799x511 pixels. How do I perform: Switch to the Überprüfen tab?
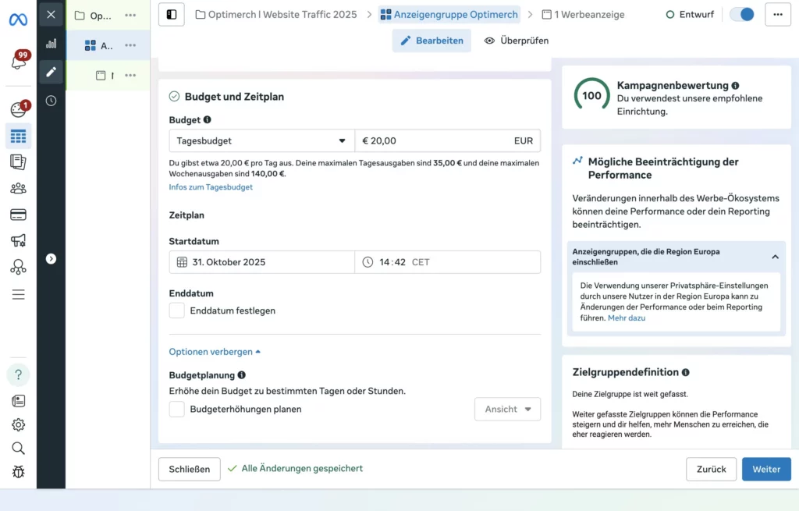click(x=517, y=41)
